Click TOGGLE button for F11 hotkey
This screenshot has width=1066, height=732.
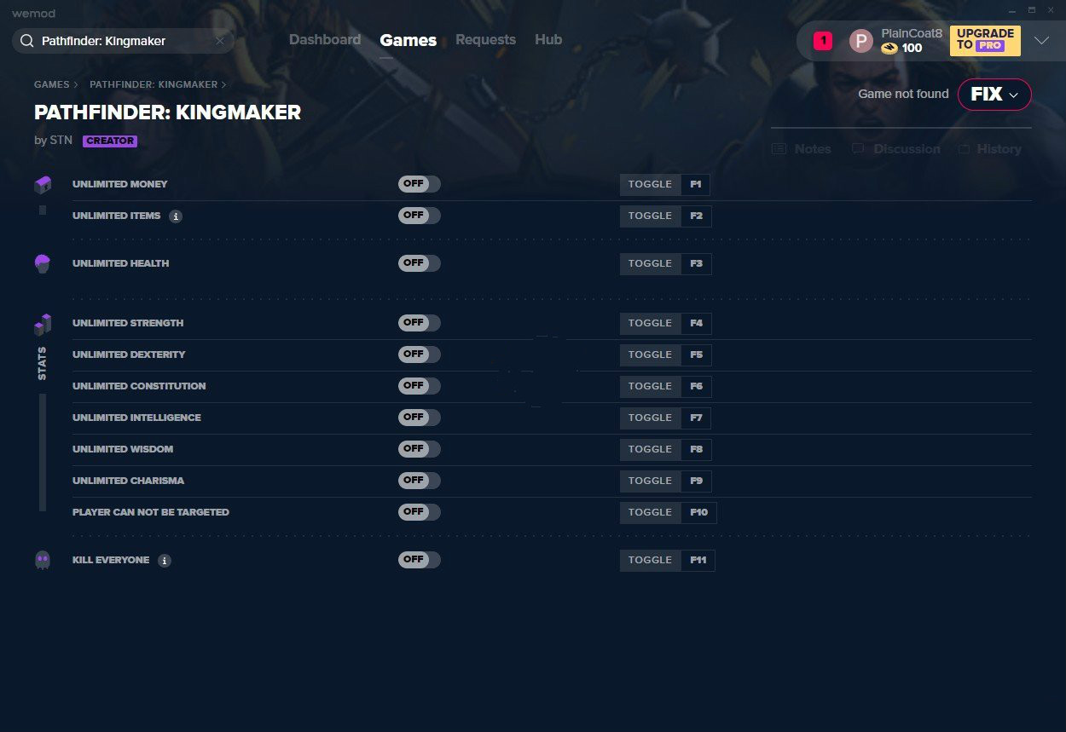click(x=651, y=560)
